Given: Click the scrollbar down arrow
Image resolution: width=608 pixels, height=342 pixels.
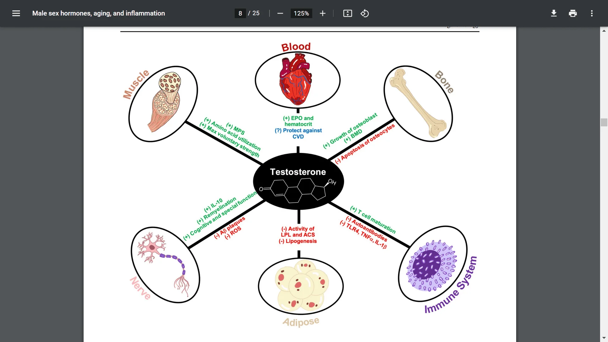Looking at the screenshot, I should (x=604, y=338).
